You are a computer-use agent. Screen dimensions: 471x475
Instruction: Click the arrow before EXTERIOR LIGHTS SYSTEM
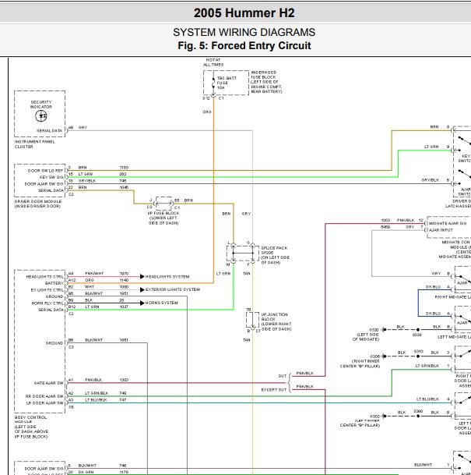tap(142, 289)
